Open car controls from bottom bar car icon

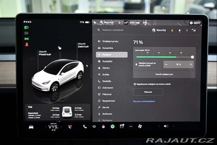[x=31, y=127]
